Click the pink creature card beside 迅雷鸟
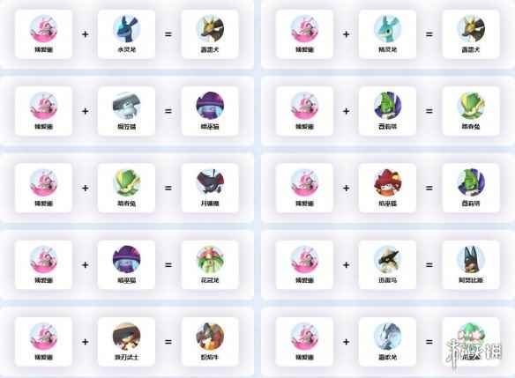 pos(304,264)
